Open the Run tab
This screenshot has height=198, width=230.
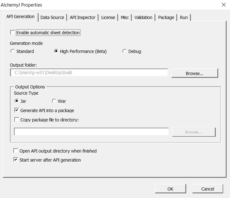coord(184,17)
